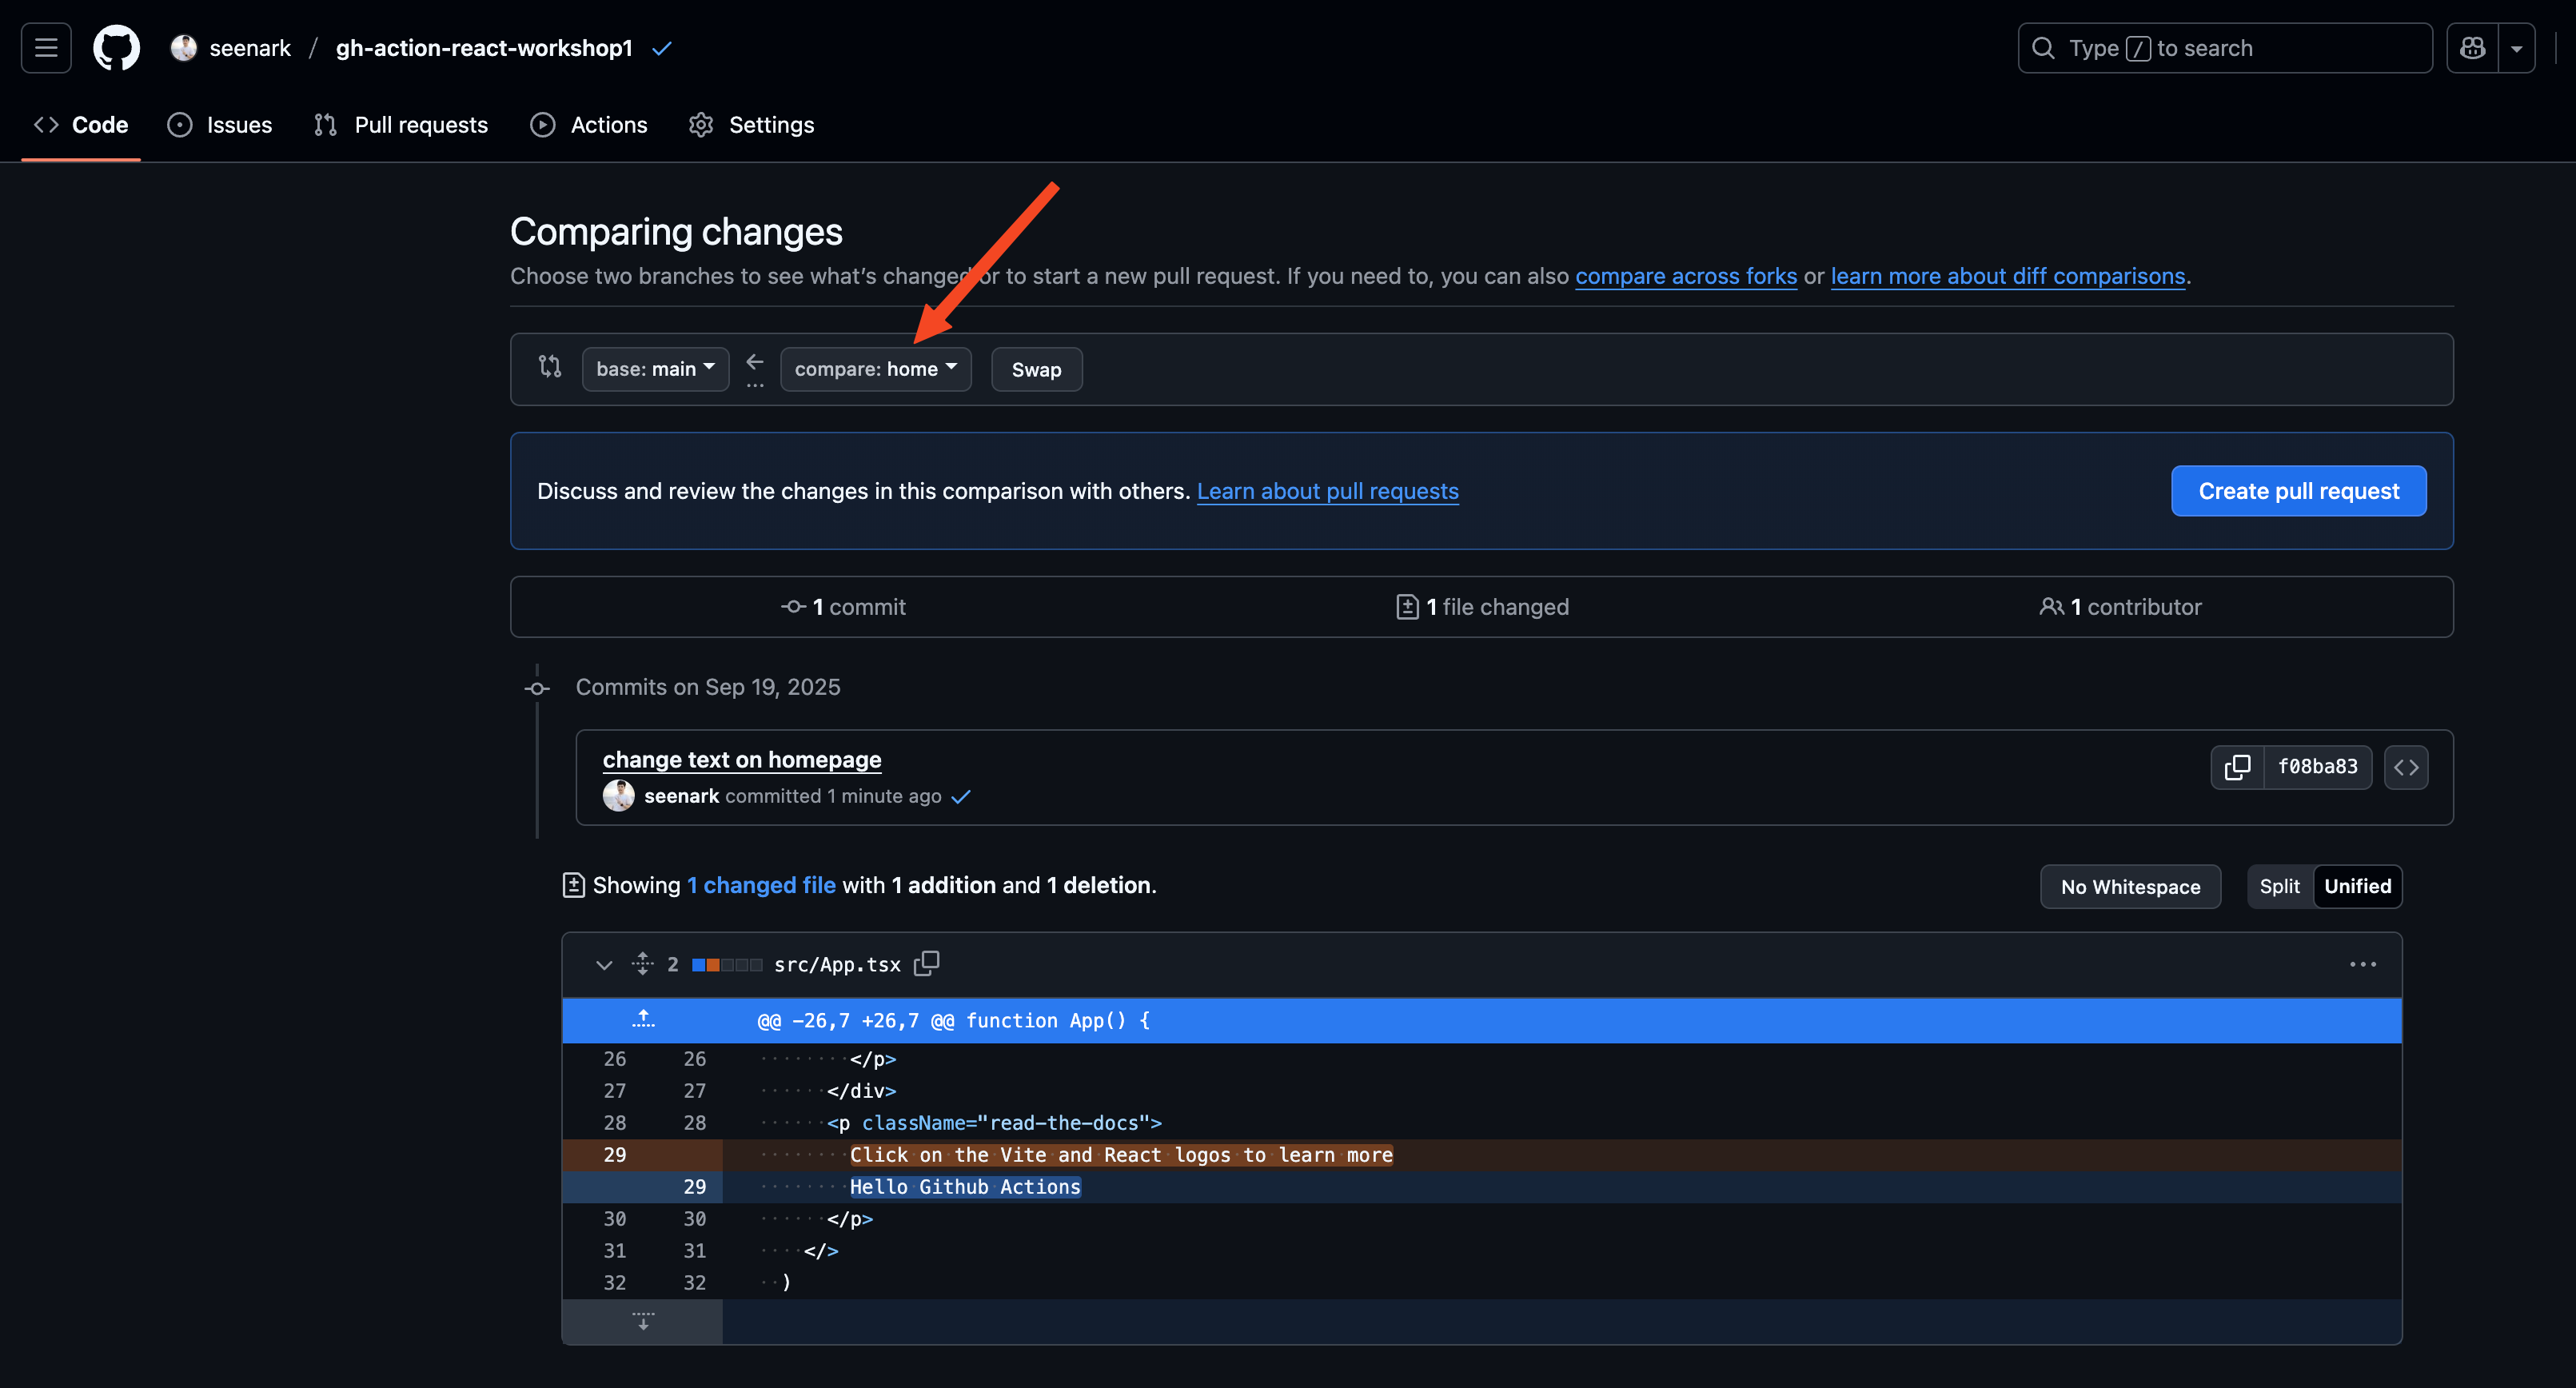Open the hamburger navigation menu
Viewport: 2576px width, 1388px height.
(46, 48)
